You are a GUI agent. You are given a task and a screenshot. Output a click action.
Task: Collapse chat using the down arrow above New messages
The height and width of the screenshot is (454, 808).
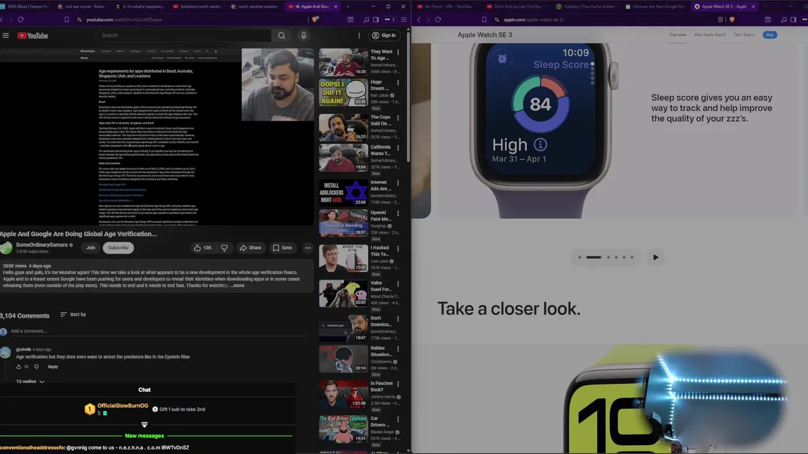(x=145, y=425)
